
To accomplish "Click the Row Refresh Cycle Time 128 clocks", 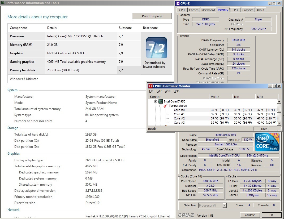I will pos(238,69).
